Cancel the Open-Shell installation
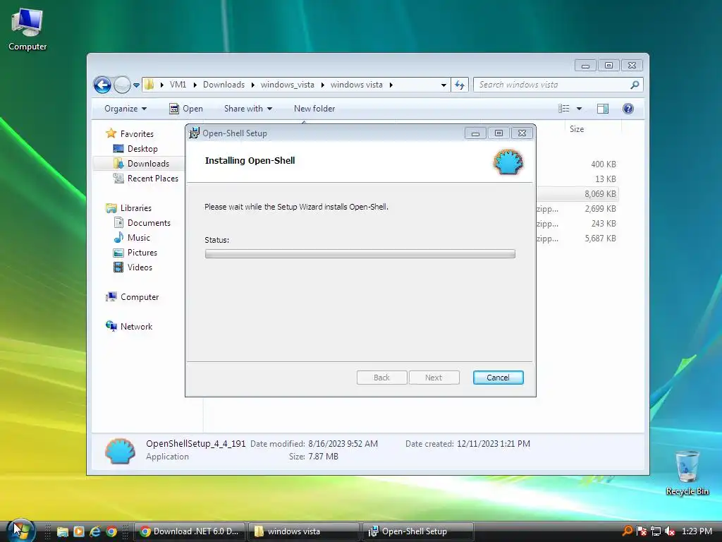The width and height of the screenshot is (722, 542). pyautogui.click(x=498, y=378)
